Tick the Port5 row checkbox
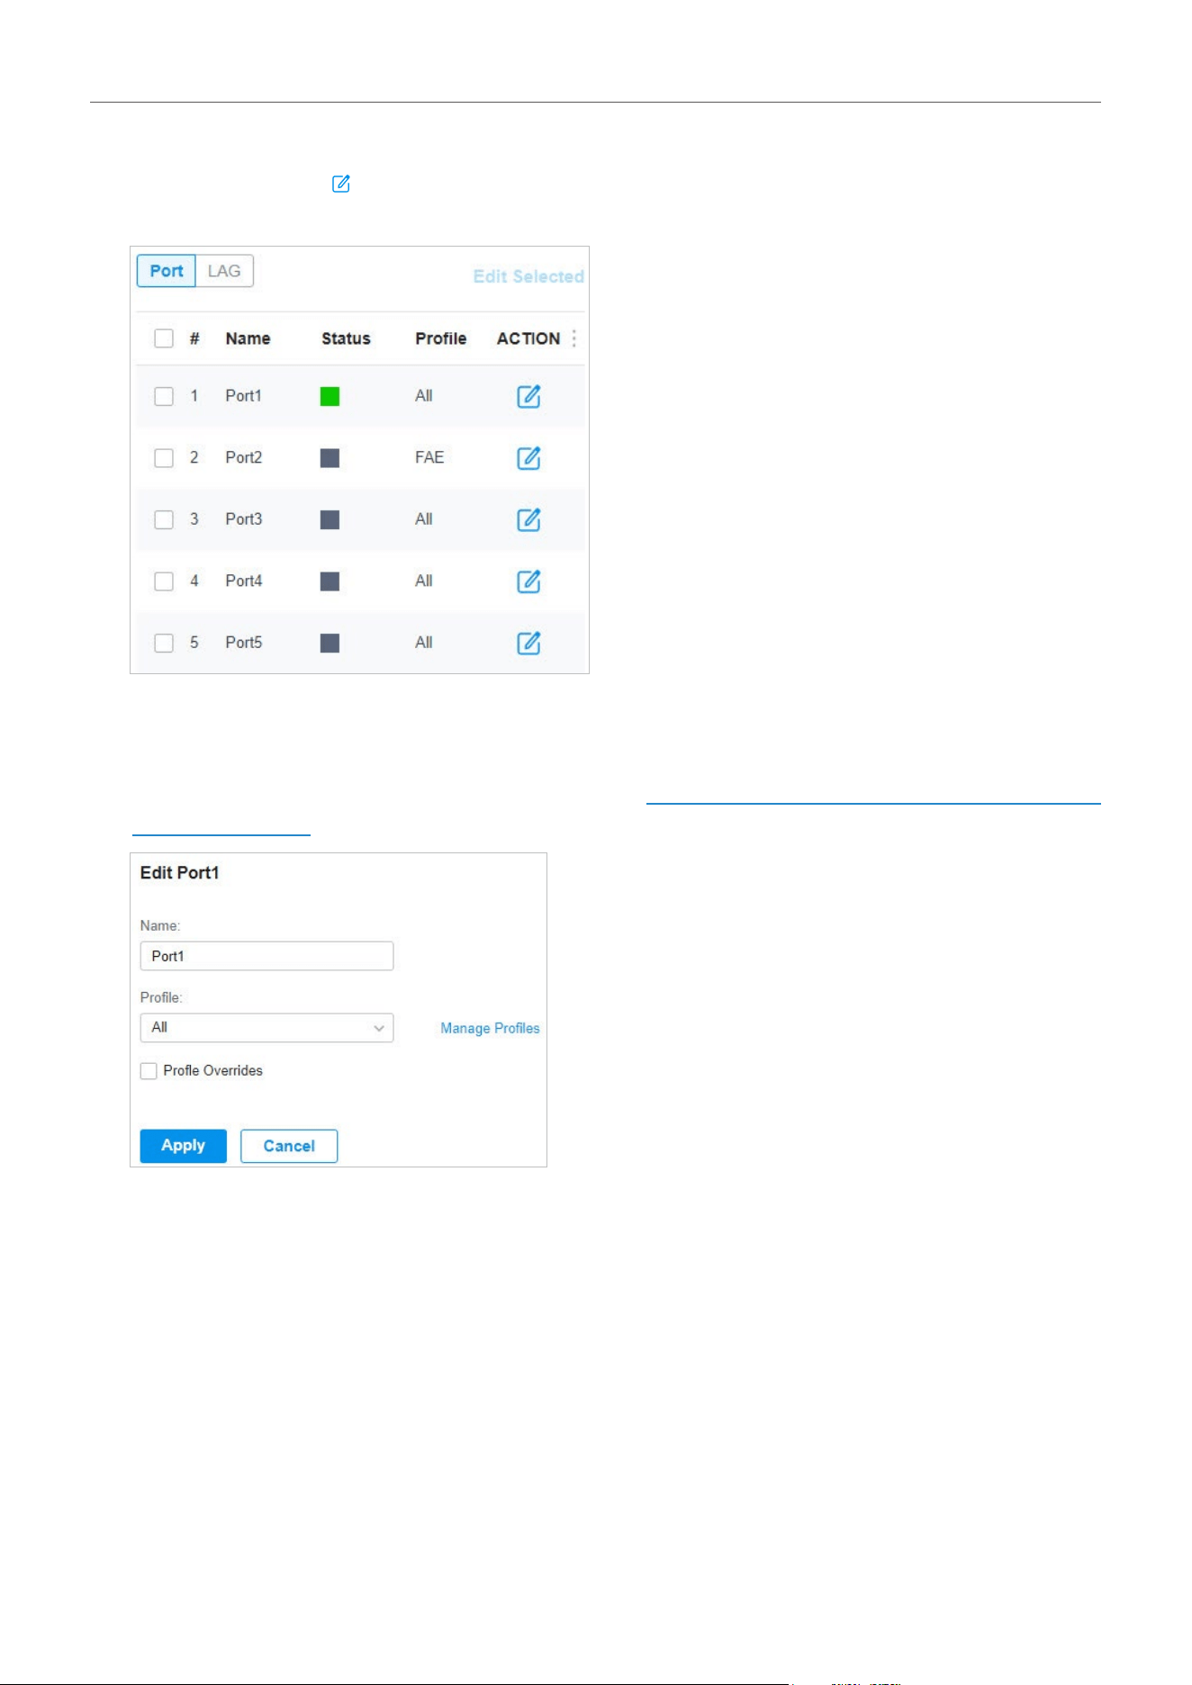Viewport: 1192px width, 1685px height. (164, 643)
